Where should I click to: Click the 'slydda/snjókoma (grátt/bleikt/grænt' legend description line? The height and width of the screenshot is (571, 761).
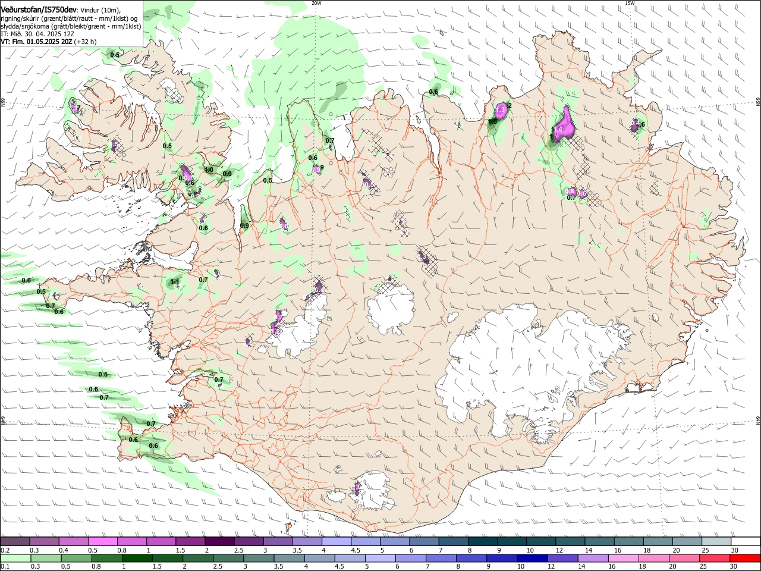[x=71, y=27]
